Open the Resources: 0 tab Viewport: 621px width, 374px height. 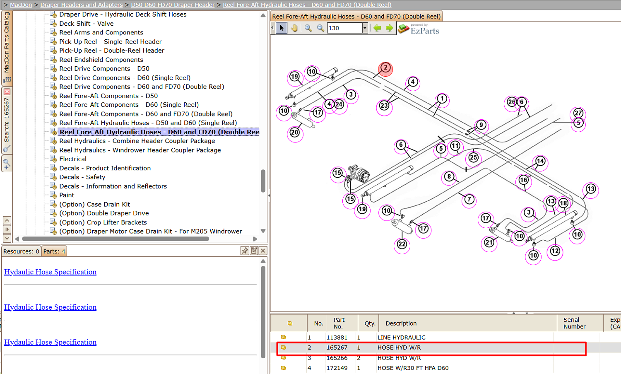(21, 251)
